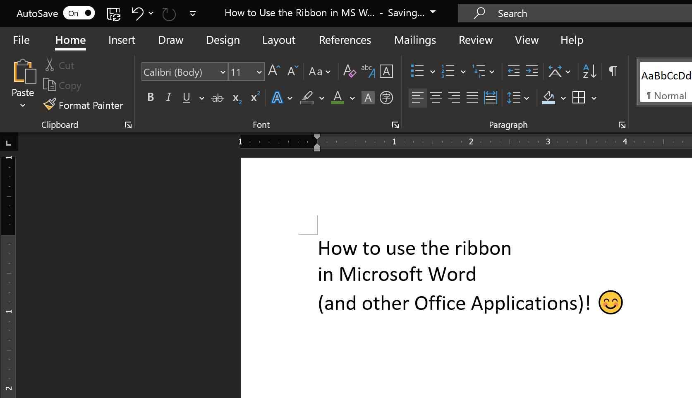Screen dimensions: 692x398
Task: Click the Redo button
Action: click(169, 14)
